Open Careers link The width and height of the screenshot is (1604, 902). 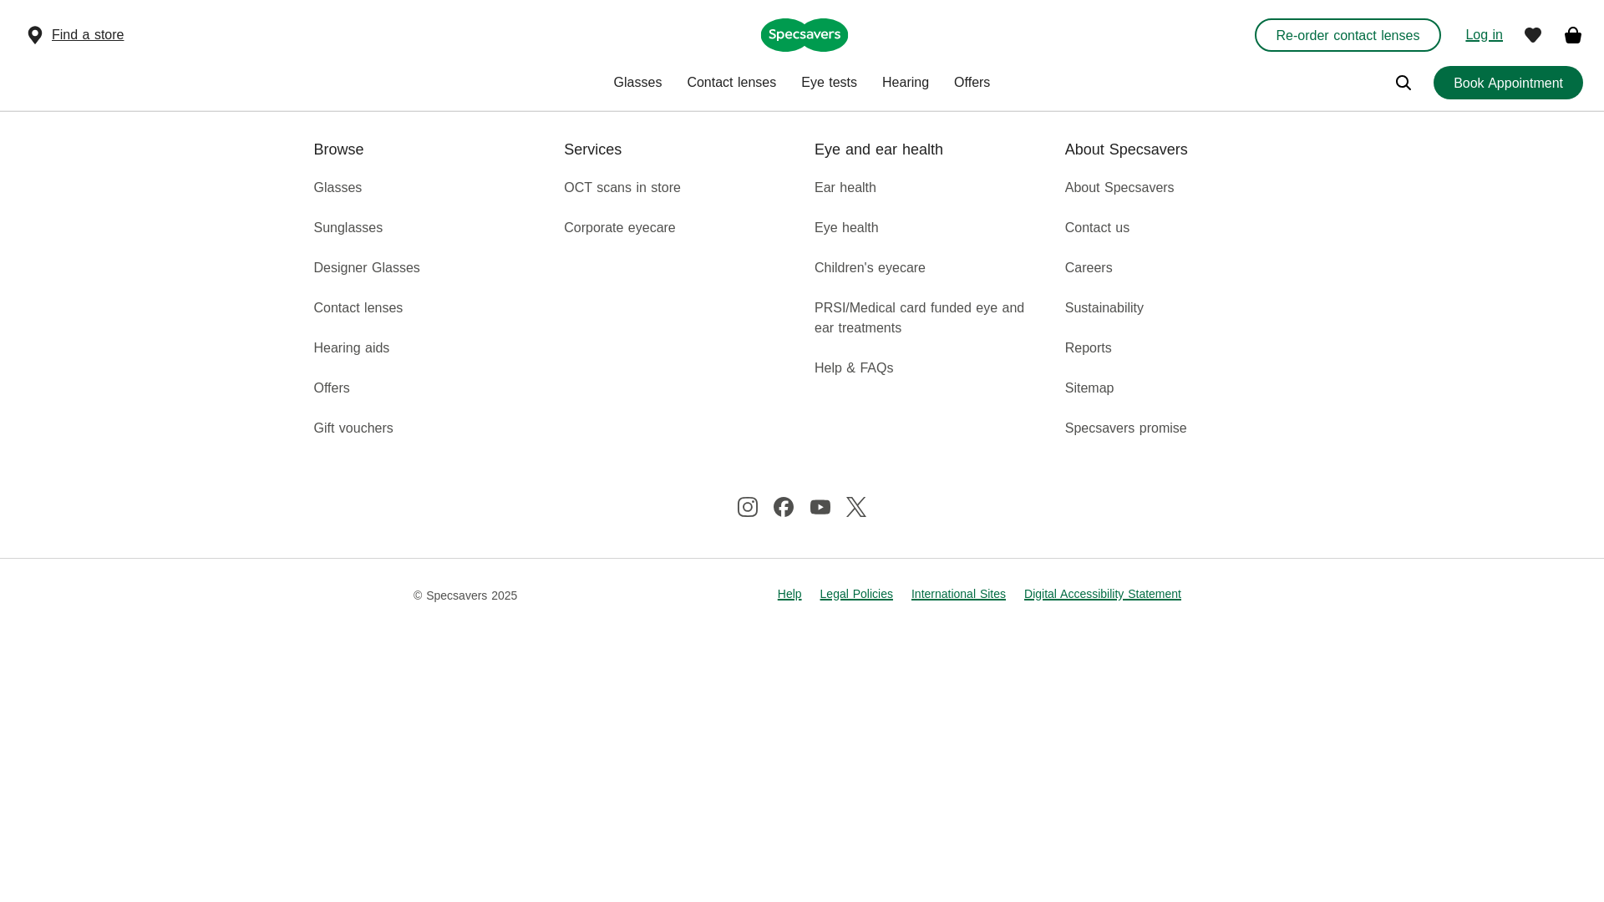[1088, 268]
